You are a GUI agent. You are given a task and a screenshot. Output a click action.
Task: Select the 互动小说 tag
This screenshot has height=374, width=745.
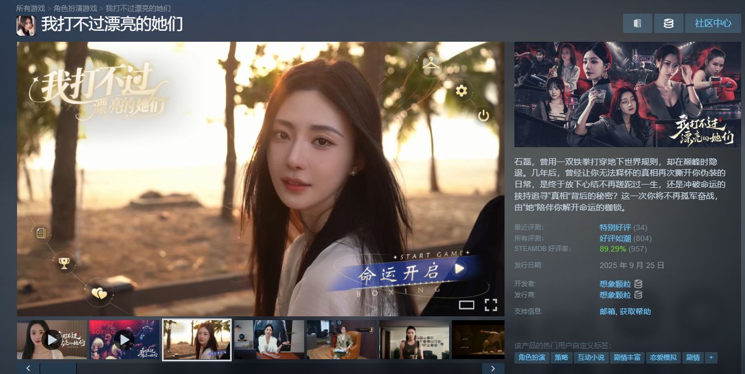pos(591,358)
